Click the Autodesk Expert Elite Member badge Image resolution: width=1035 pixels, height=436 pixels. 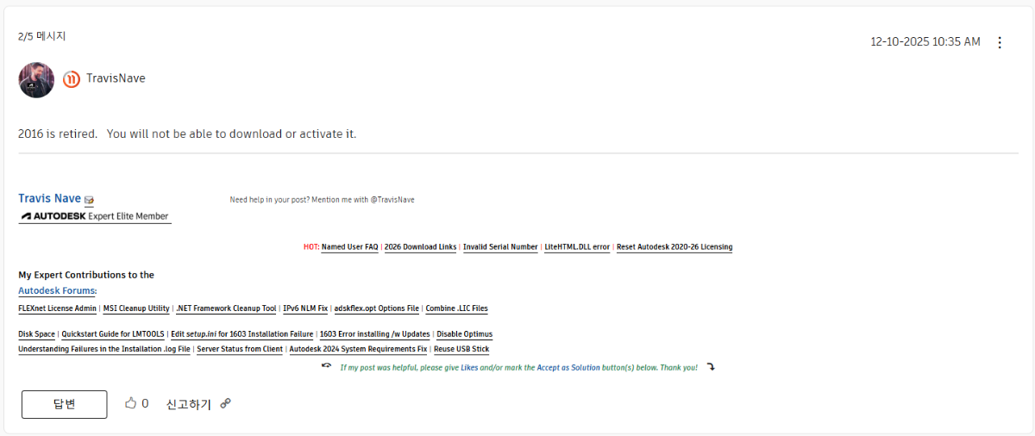point(95,216)
